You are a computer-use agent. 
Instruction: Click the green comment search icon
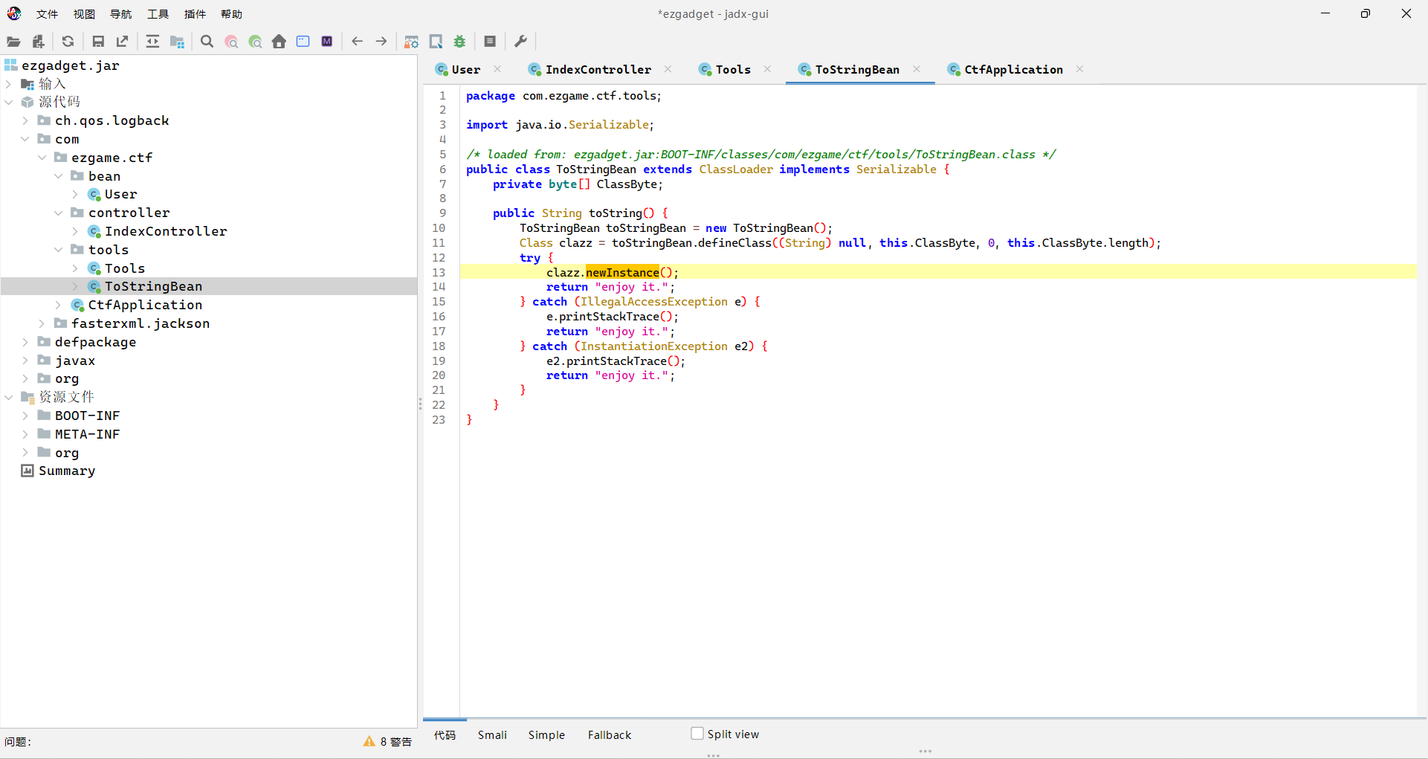[x=256, y=42]
